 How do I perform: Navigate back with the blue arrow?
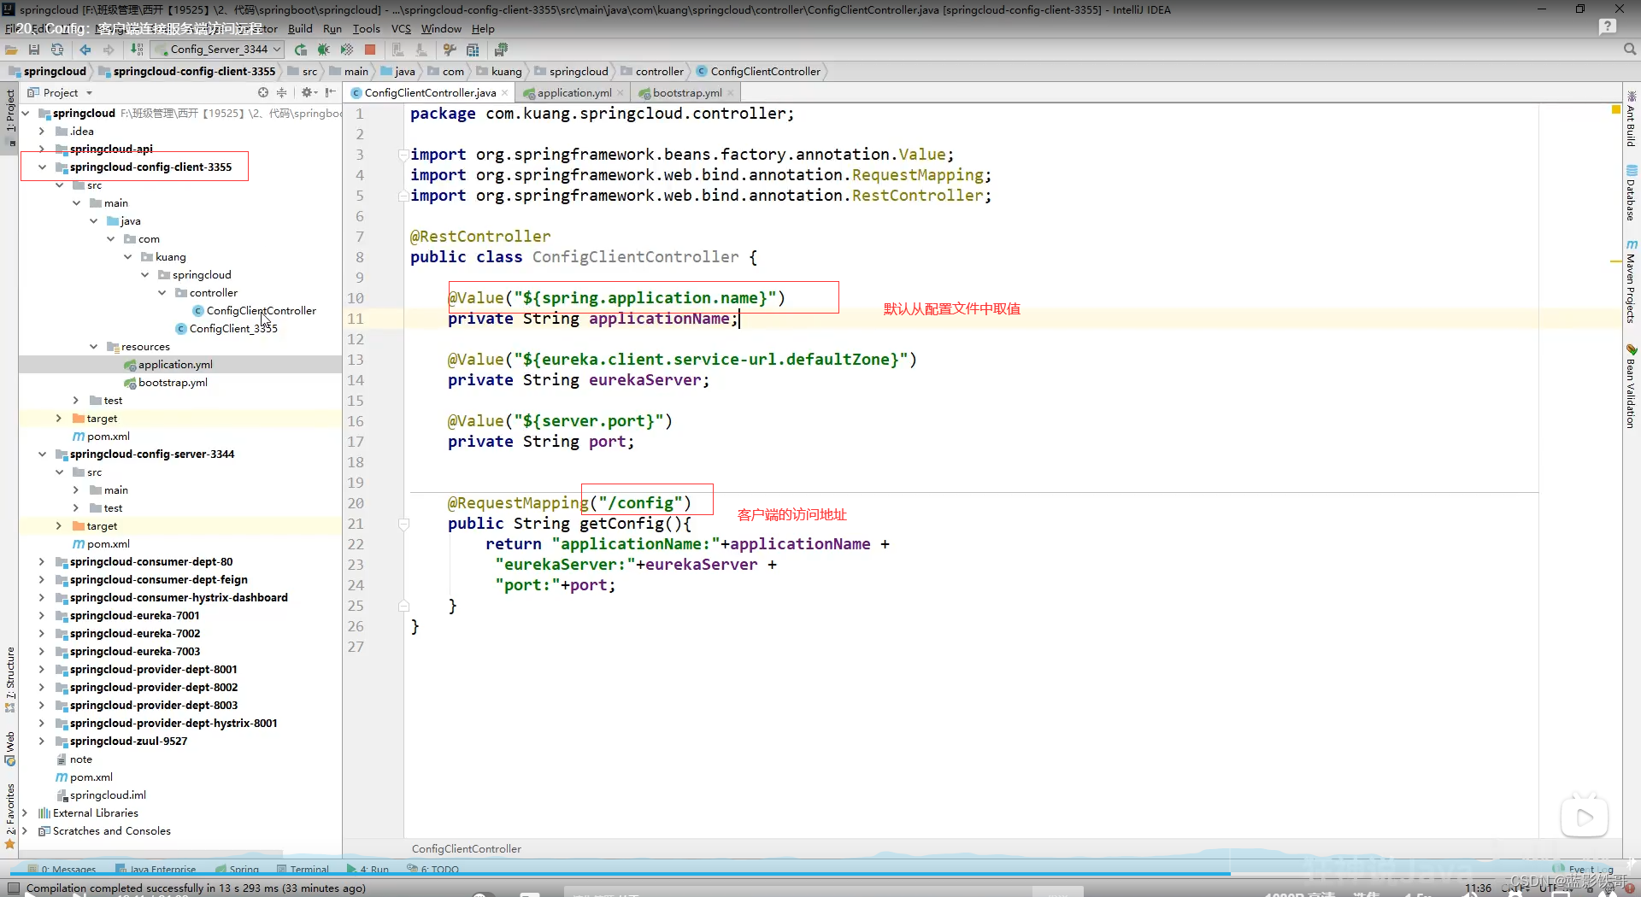tap(85, 50)
